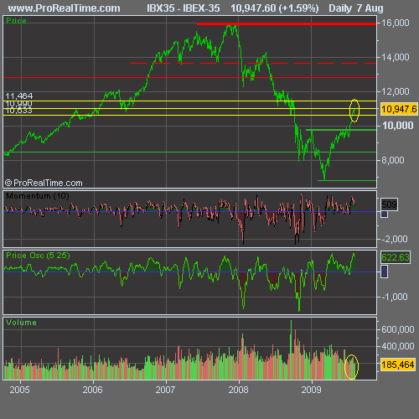Click the yellow 185,464 volume value tag
This screenshot has height=419, width=419.
tap(398, 365)
